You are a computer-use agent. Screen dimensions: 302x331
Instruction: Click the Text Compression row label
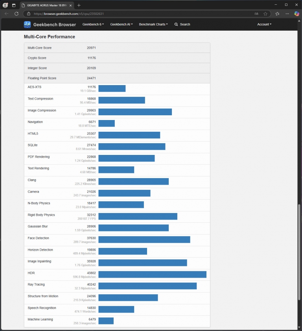(x=41, y=98)
